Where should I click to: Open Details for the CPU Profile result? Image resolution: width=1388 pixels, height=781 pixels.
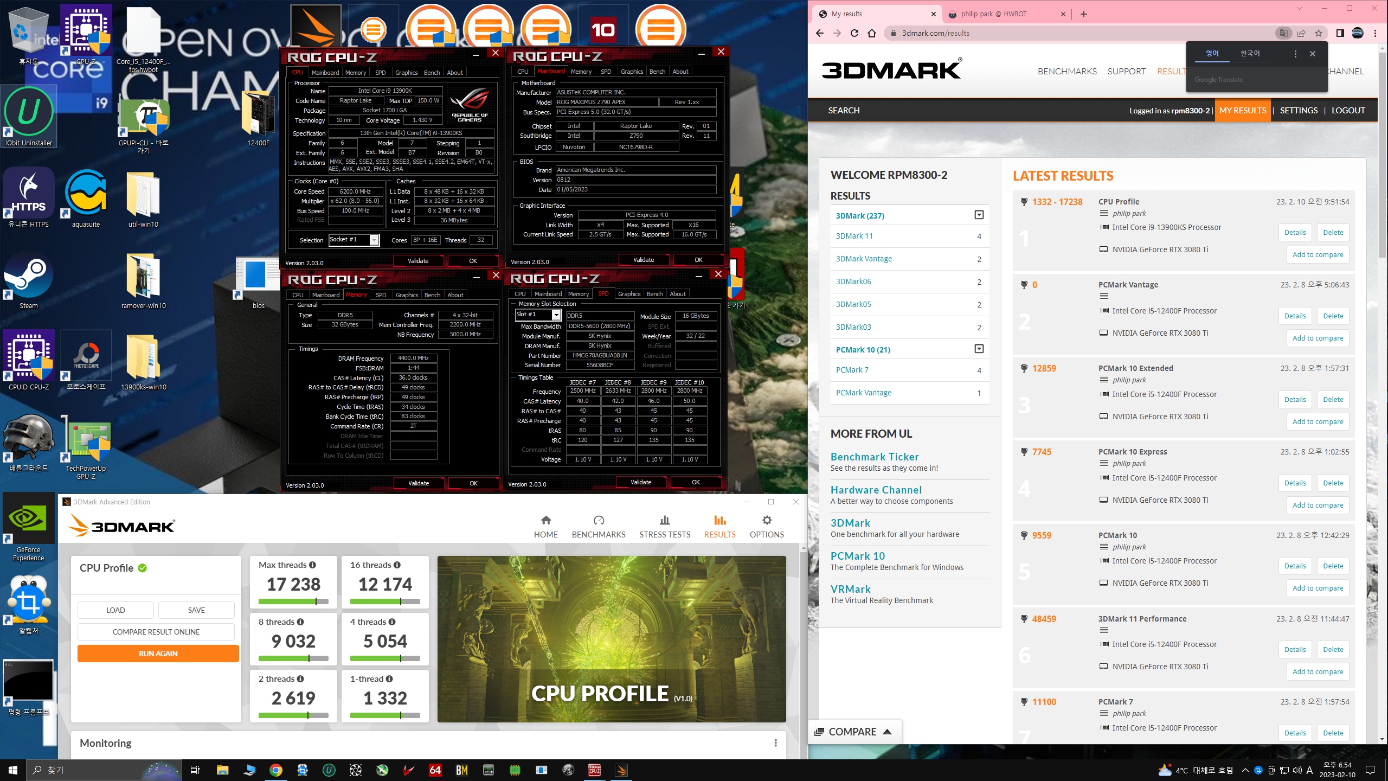coord(1295,232)
